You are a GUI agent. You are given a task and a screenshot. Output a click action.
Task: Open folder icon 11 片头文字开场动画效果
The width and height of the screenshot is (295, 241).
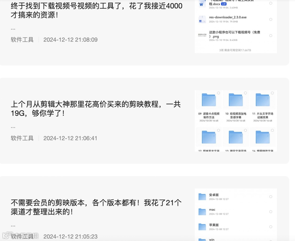click(x=263, y=100)
